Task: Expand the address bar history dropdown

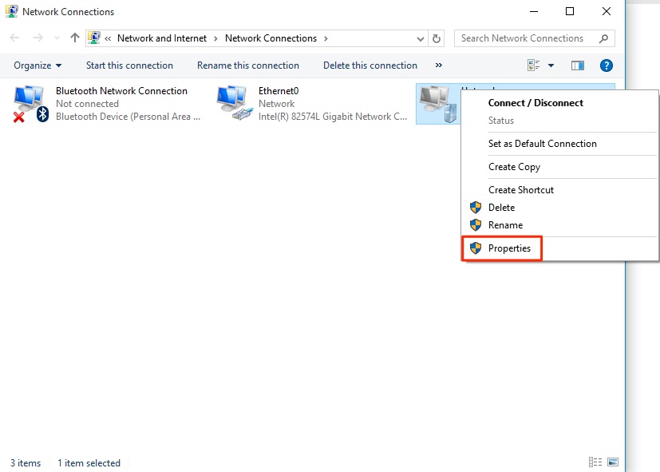Action: [x=421, y=38]
